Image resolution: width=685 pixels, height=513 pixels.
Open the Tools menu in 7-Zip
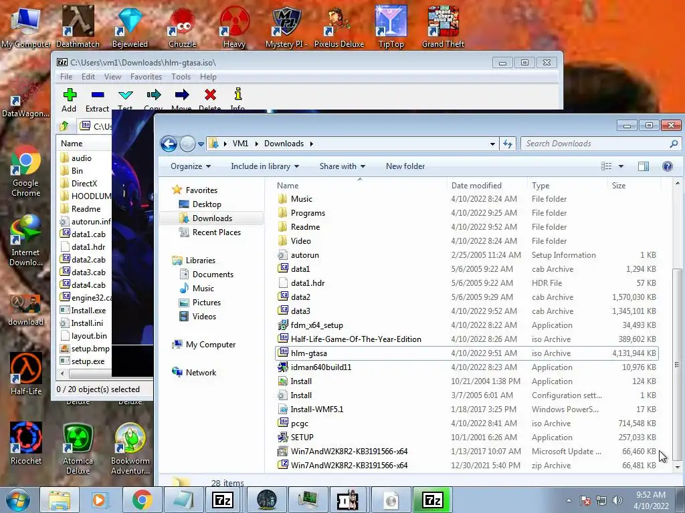click(181, 77)
